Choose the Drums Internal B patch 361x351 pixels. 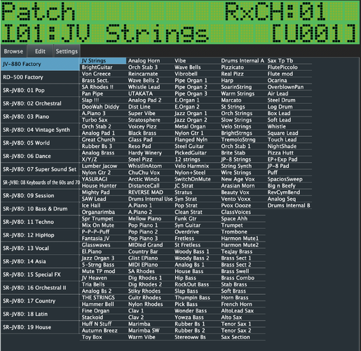(289, 206)
